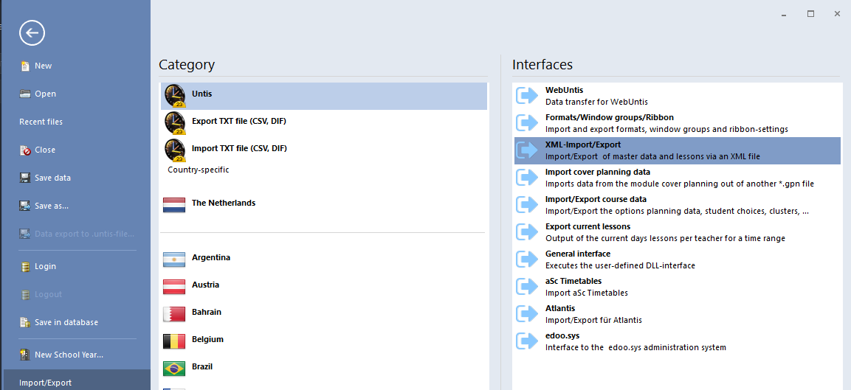Choose Save in database entry
The image size is (851, 390).
pos(66,322)
